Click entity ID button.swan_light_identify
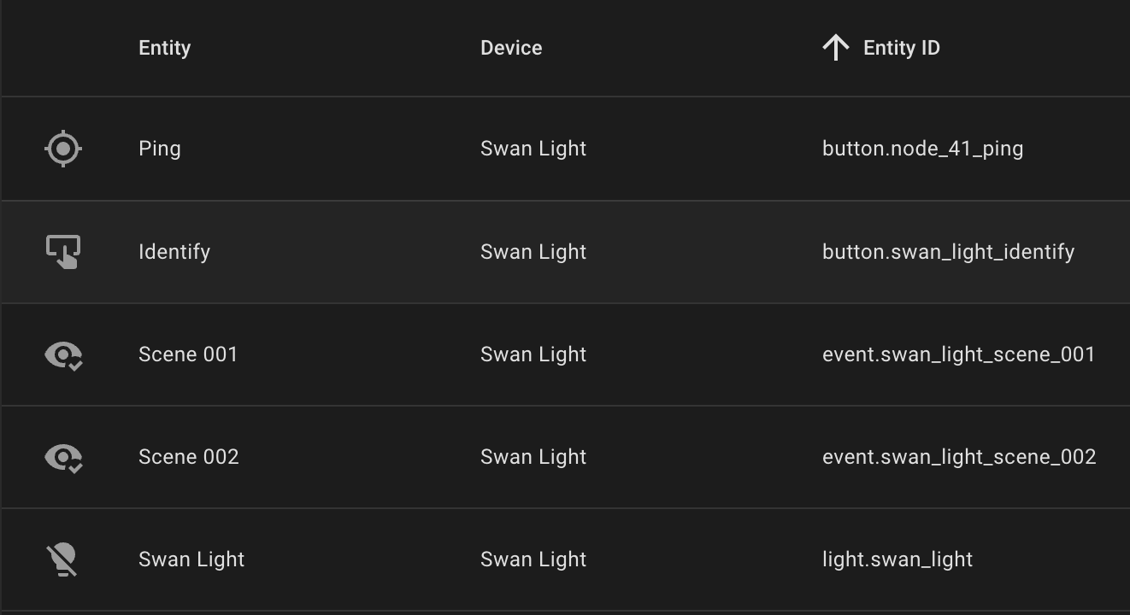Image resolution: width=1130 pixels, height=615 pixels. coord(948,252)
